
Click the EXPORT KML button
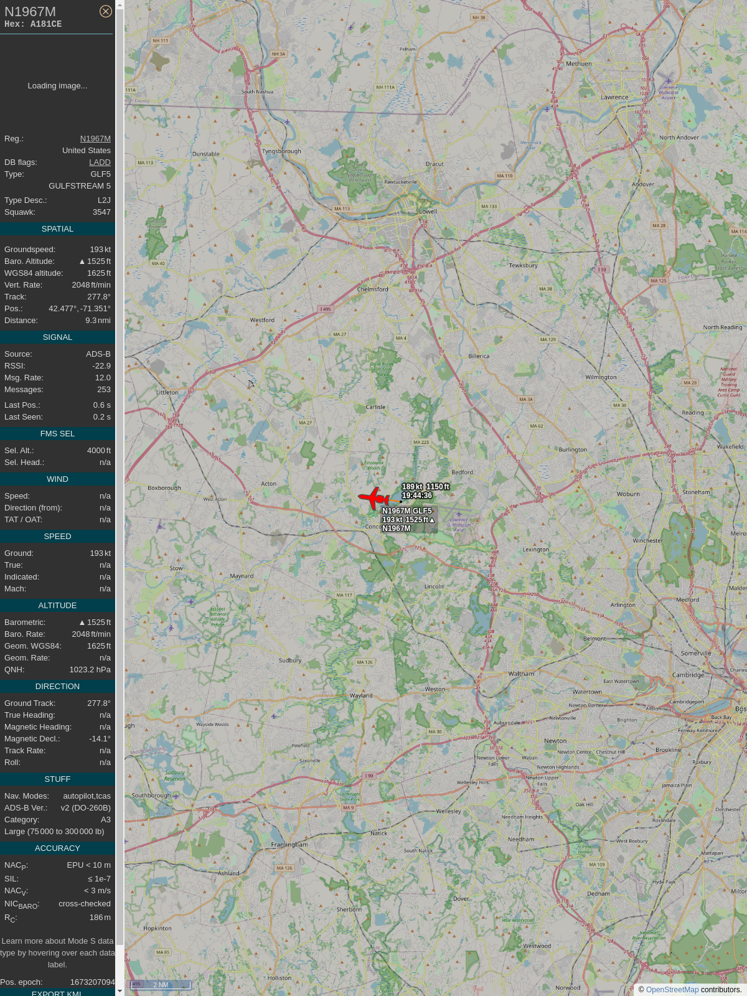point(57,993)
